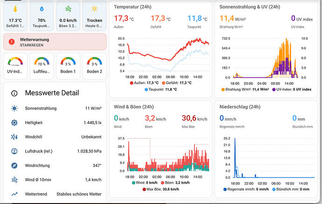The height and width of the screenshot is (204, 322).
Task: Toggle the Regenrate mm/h legend entry
Action: pyautogui.click(x=246, y=189)
